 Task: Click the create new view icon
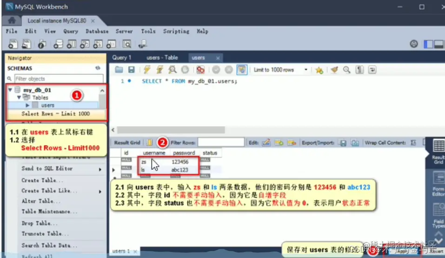tap(85, 44)
